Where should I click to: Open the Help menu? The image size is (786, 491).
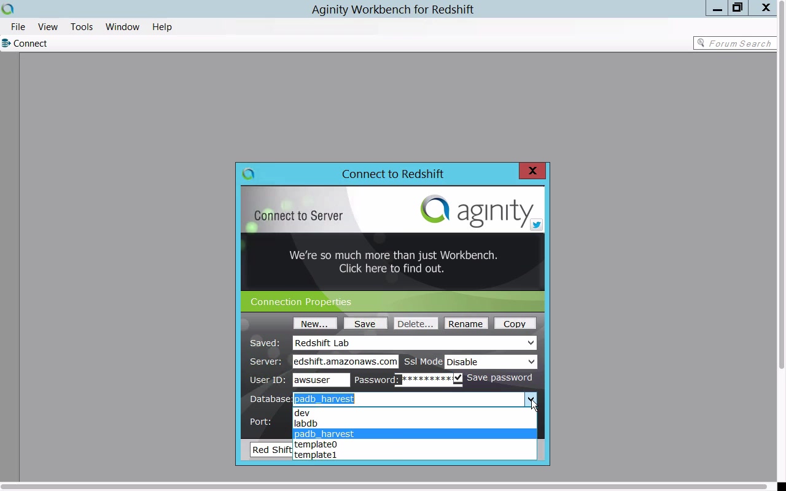(x=162, y=27)
